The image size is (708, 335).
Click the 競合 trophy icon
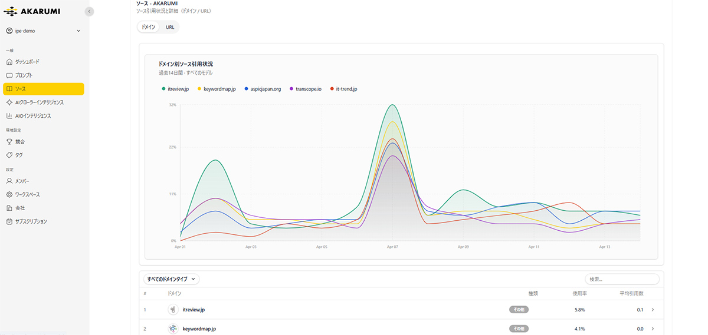9,142
